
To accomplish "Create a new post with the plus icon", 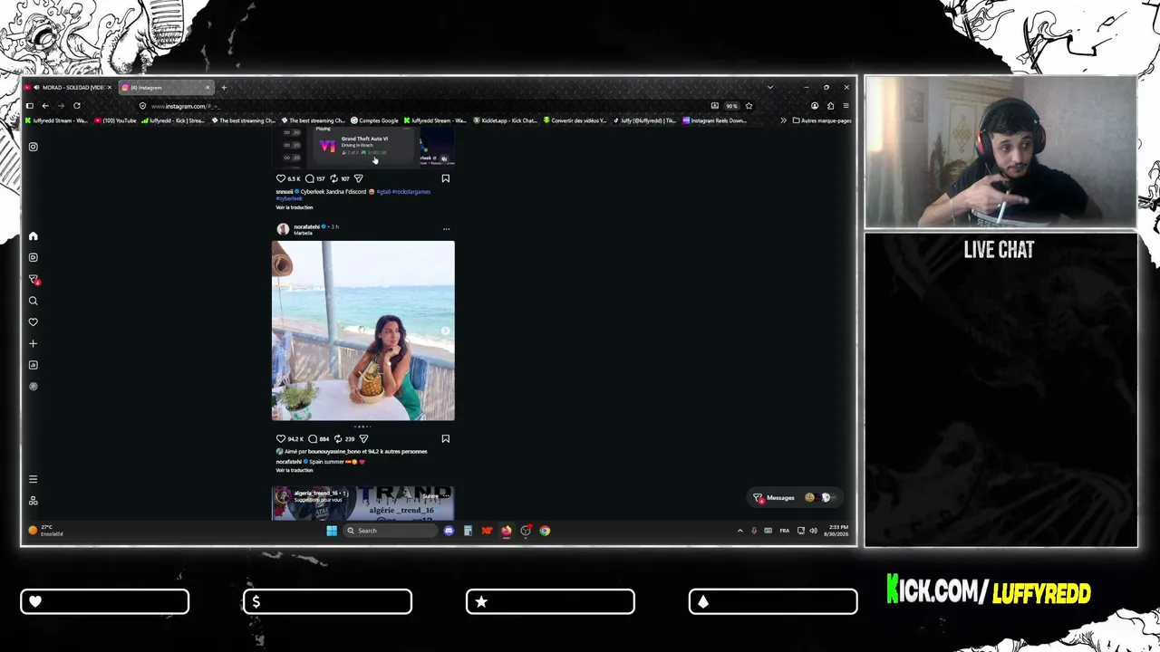I will click(34, 344).
